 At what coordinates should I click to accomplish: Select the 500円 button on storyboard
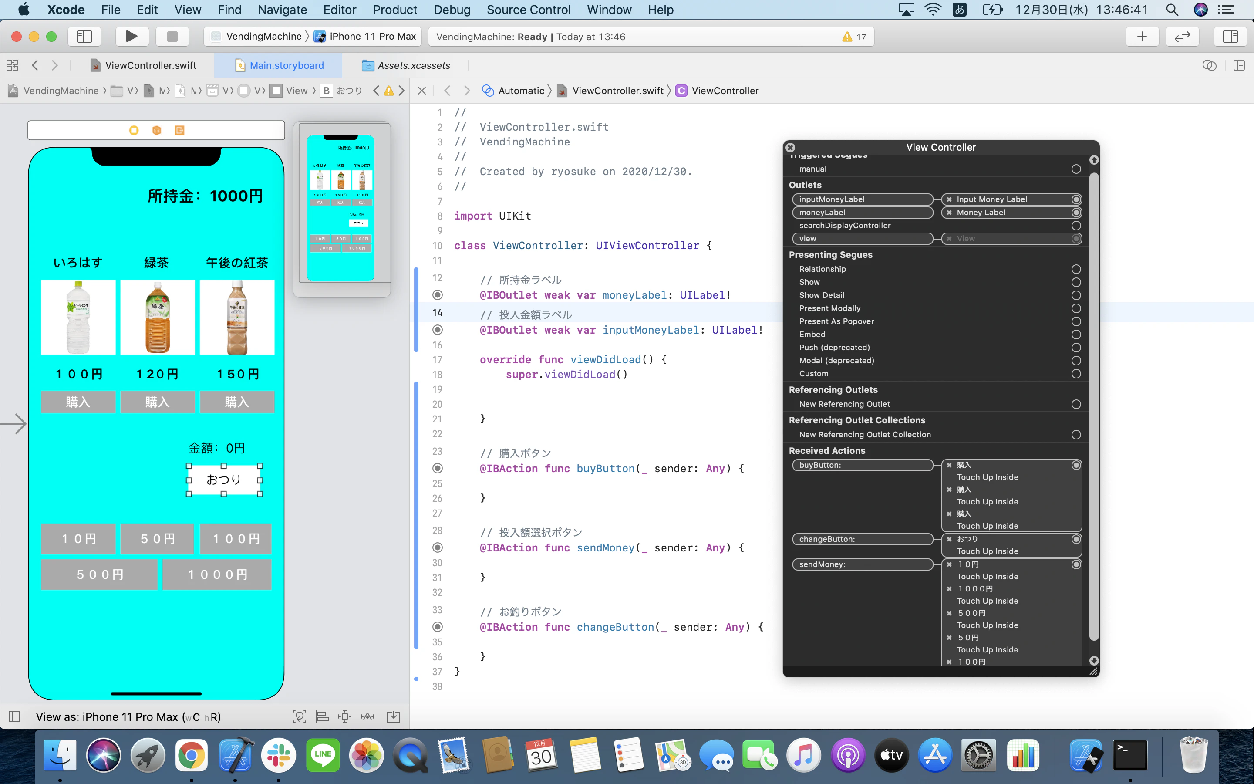(x=99, y=574)
